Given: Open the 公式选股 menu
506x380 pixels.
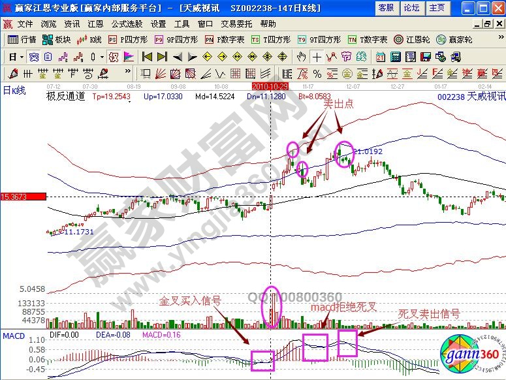Looking at the screenshot, I should 125,24.
